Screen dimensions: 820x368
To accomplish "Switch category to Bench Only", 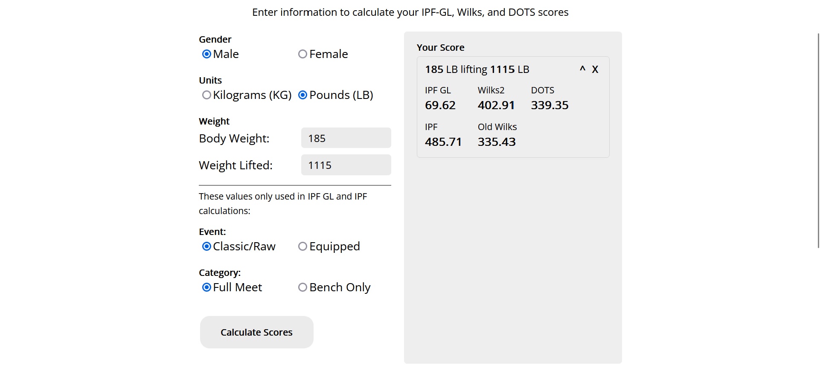I will (x=303, y=287).
